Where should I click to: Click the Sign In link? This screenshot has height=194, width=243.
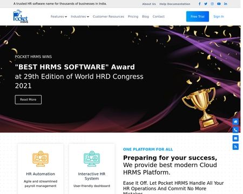(219, 17)
